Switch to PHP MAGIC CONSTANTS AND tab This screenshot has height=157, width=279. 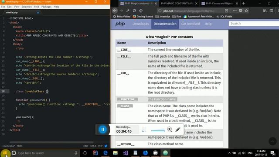(x=179, y=3)
